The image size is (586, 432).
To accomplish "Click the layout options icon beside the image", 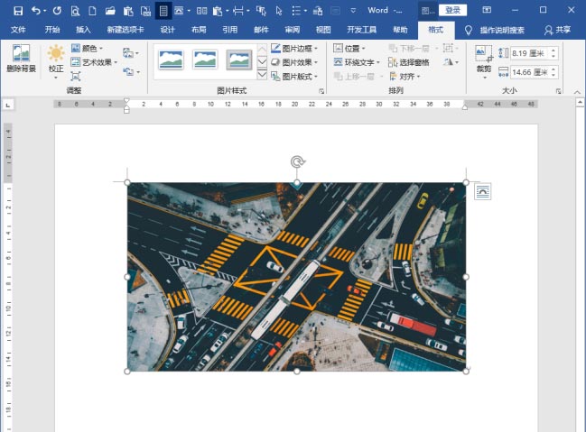I will coord(483,190).
